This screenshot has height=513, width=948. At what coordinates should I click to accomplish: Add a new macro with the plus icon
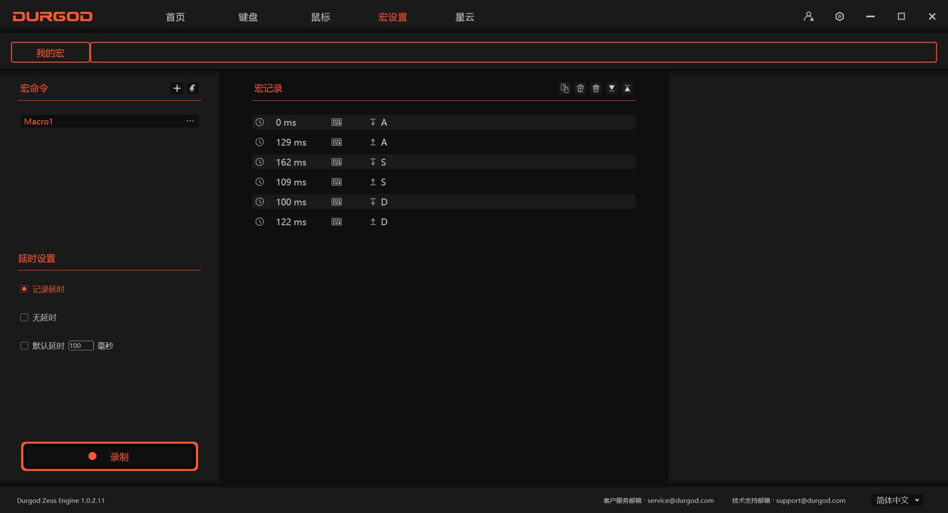177,88
